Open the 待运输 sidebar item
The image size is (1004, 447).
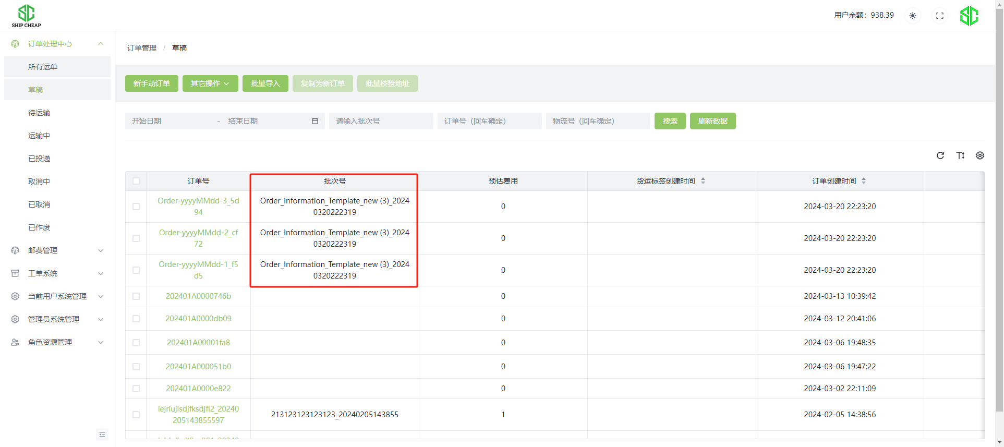click(39, 113)
